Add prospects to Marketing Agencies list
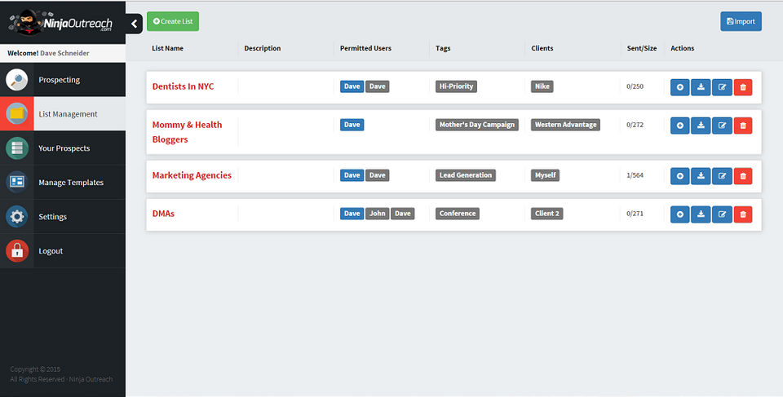 tap(679, 176)
